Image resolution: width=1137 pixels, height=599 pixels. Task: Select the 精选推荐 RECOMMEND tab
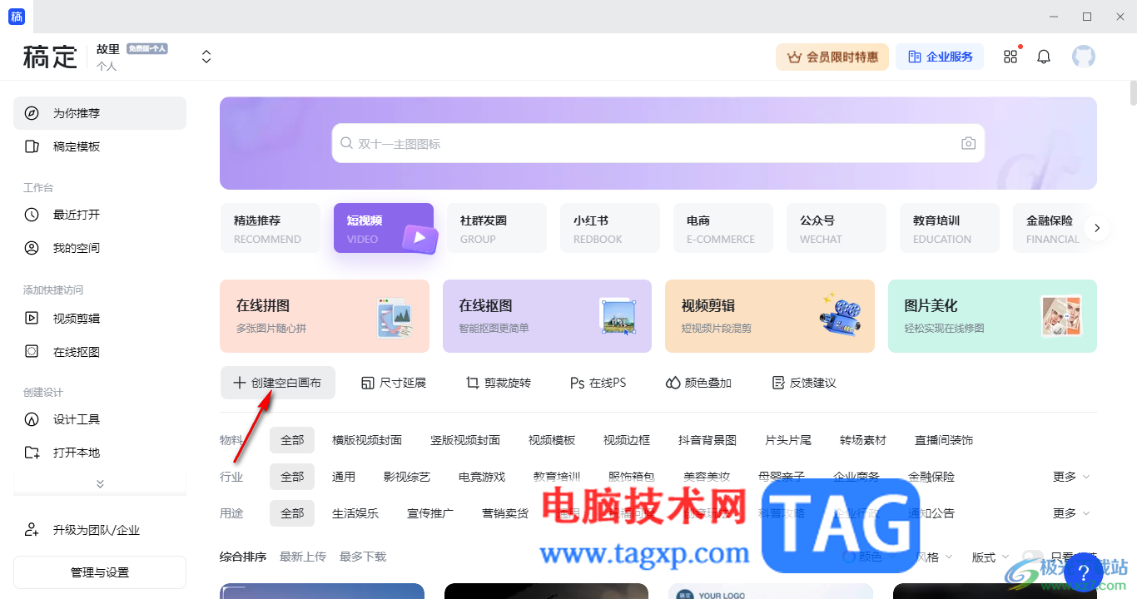click(270, 228)
